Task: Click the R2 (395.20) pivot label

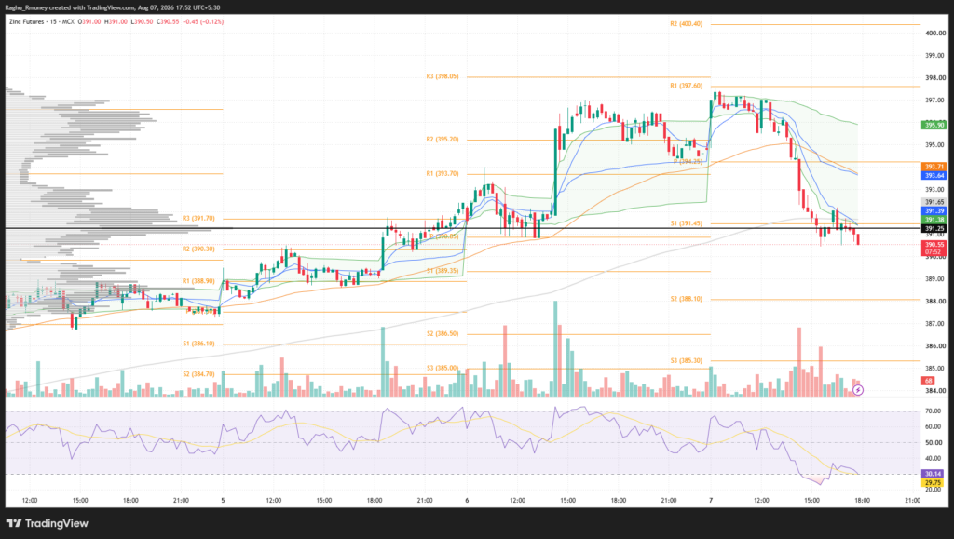Action: [443, 140]
